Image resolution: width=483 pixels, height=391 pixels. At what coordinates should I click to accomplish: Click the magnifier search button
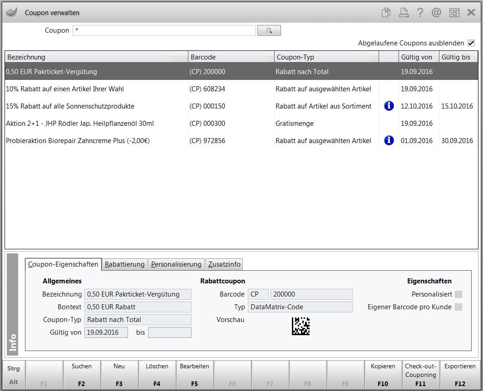(x=269, y=30)
